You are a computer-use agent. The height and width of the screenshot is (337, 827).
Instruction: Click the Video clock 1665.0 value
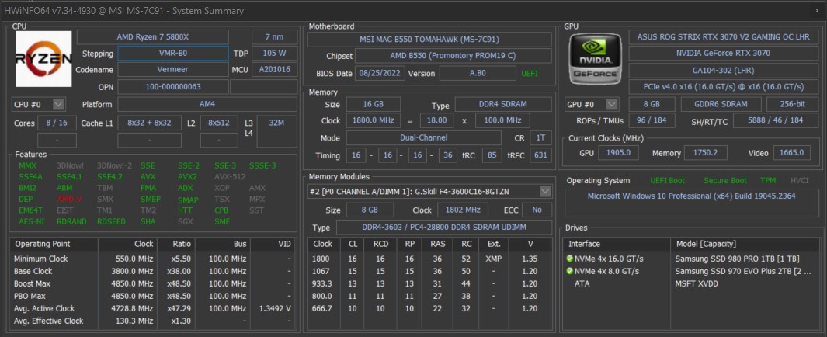click(791, 152)
